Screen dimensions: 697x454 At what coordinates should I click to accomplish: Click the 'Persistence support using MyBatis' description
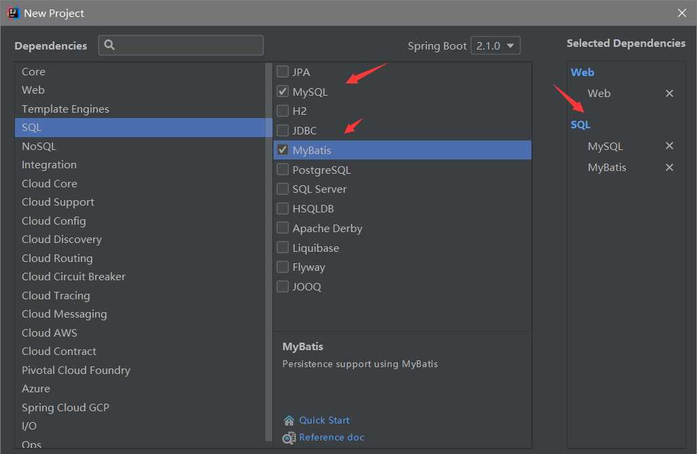360,364
